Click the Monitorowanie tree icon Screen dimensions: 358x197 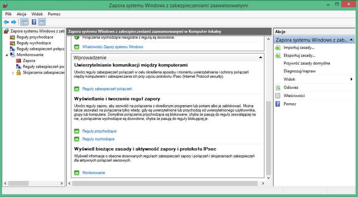coord(13,55)
